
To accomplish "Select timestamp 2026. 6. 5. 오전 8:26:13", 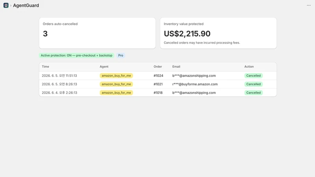I will pos(59,84).
